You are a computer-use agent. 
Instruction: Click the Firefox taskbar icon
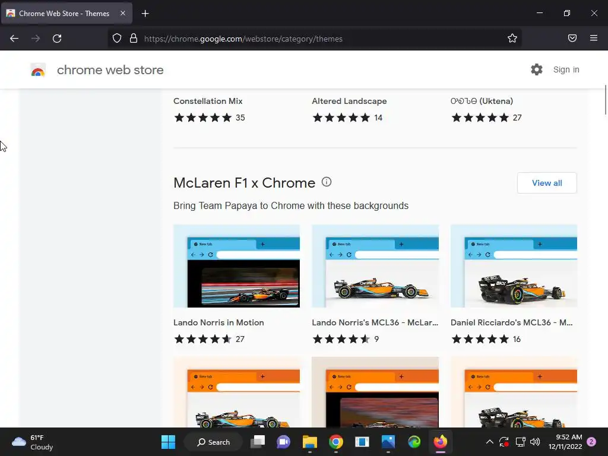pos(440,442)
